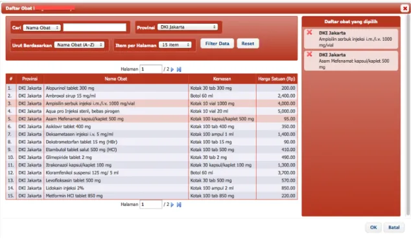The width and height of the screenshot is (411, 239).
Task: Sort by the Provinsi column header
Action: coord(30,79)
